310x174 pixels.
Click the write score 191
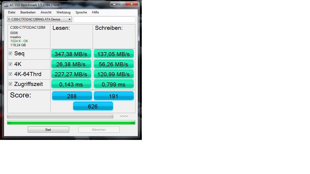[x=114, y=96]
